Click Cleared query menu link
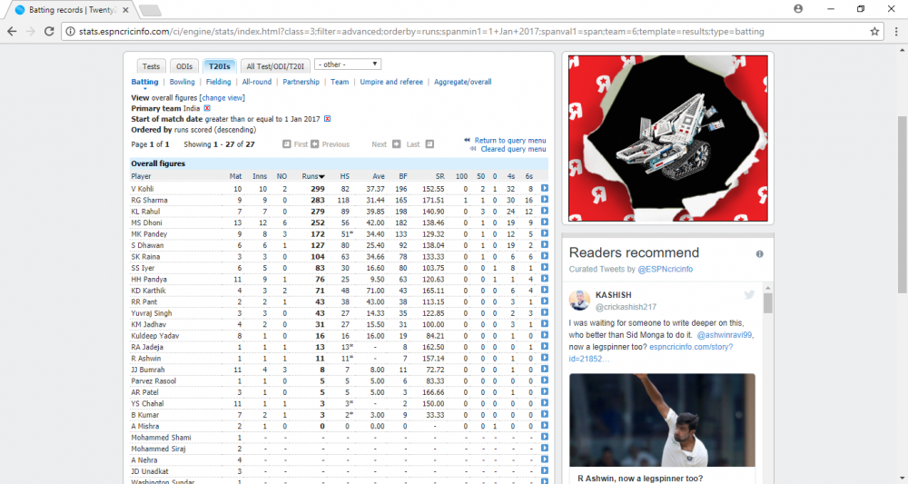The height and width of the screenshot is (484, 908). pyautogui.click(x=513, y=149)
